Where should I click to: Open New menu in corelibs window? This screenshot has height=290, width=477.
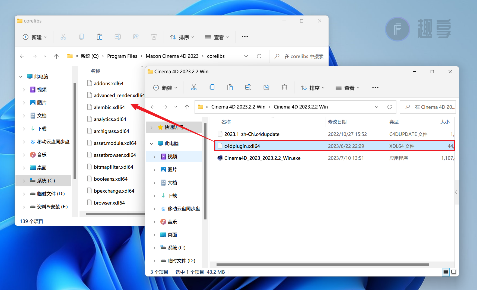pyautogui.click(x=34, y=37)
